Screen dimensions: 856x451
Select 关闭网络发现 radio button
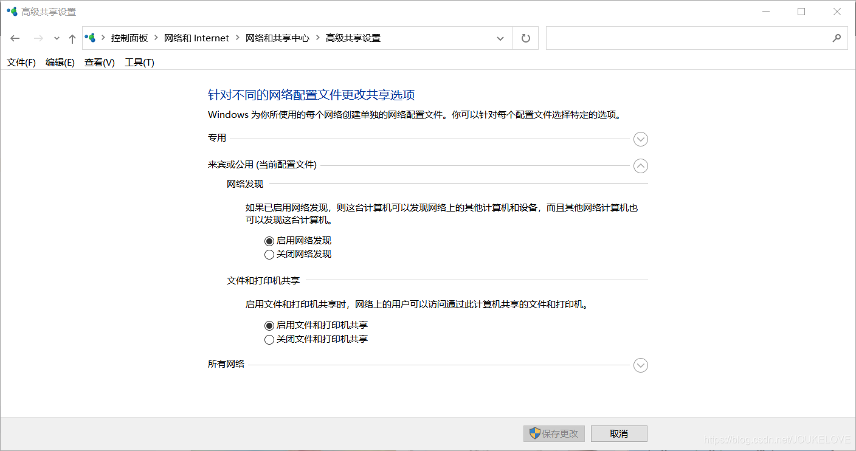pos(269,255)
